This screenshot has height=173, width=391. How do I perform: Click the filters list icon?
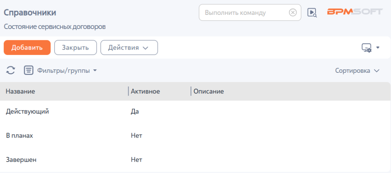(29, 70)
